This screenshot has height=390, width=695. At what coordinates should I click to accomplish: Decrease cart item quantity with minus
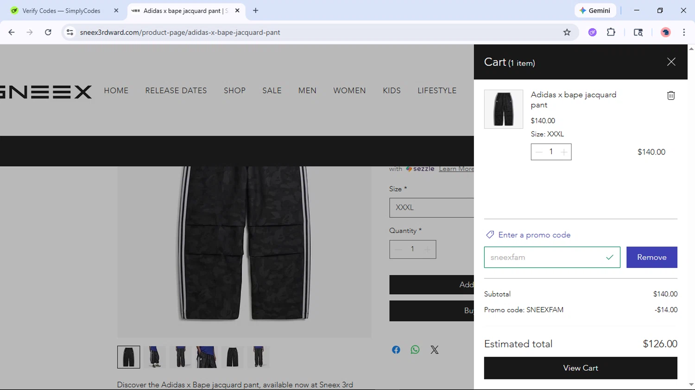pyautogui.click(x=538, y=152)
